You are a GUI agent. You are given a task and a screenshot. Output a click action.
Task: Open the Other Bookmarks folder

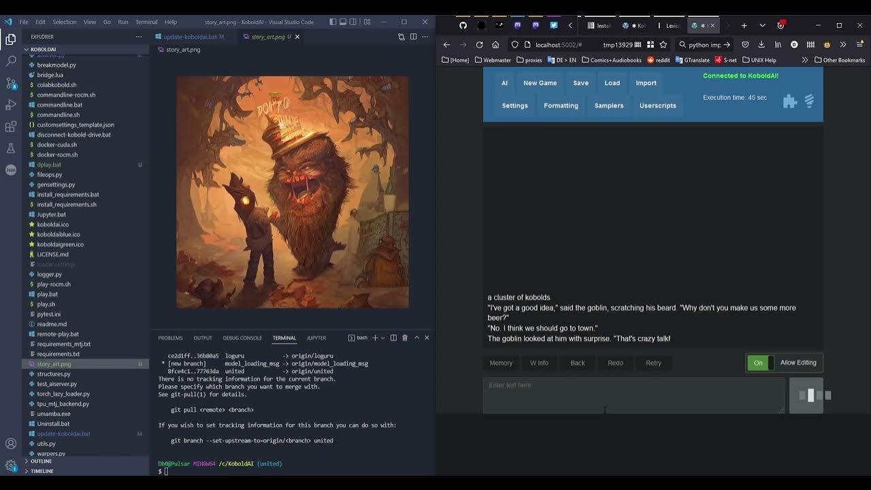point(839,60)
